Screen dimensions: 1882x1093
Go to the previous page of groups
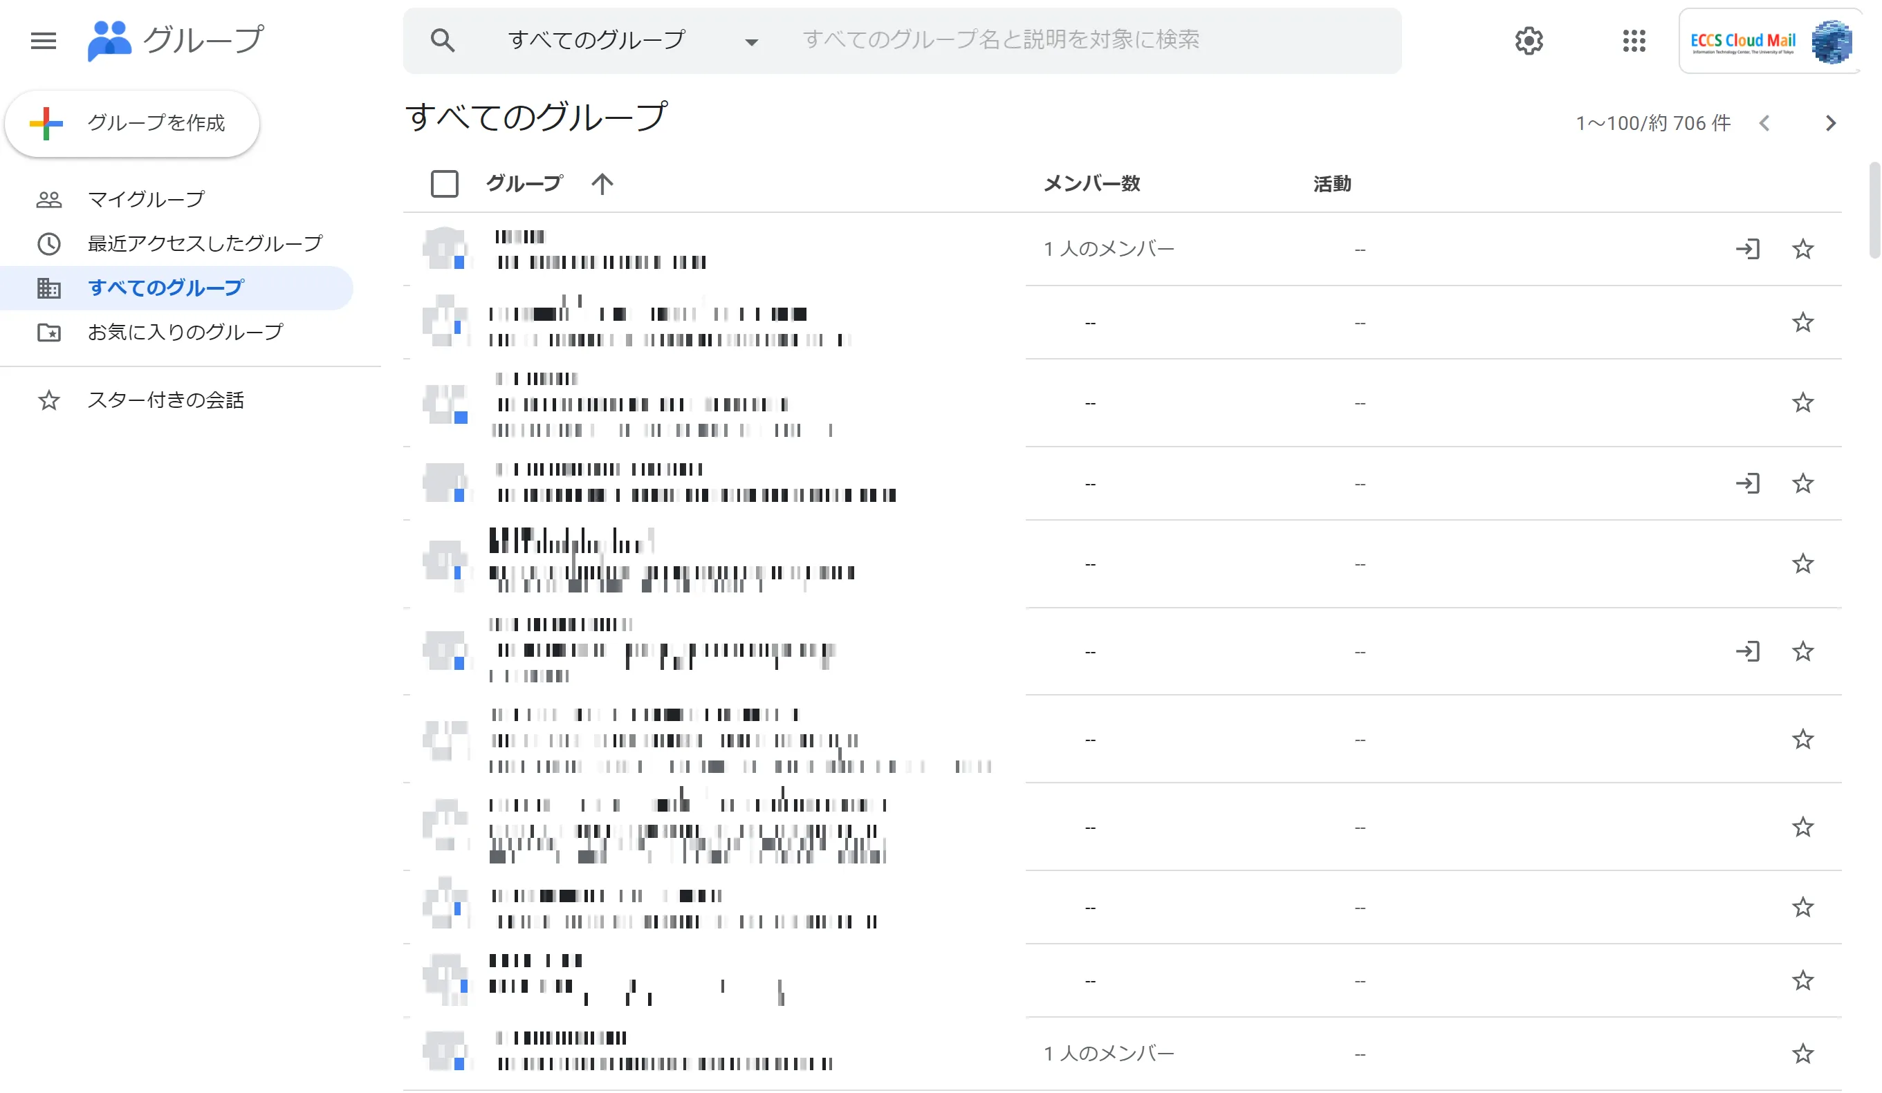[1764, 123]
